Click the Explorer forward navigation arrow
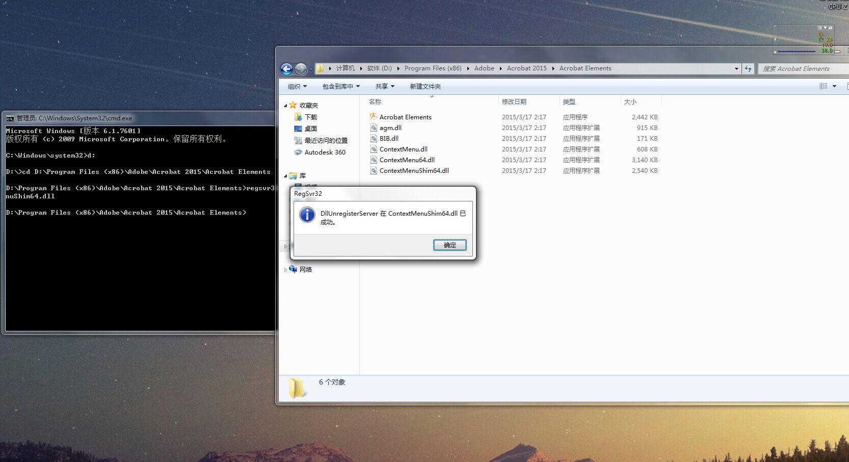 coord(301,69)
